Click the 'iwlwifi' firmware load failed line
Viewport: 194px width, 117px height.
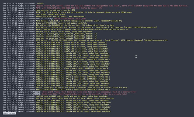[65, 30]
